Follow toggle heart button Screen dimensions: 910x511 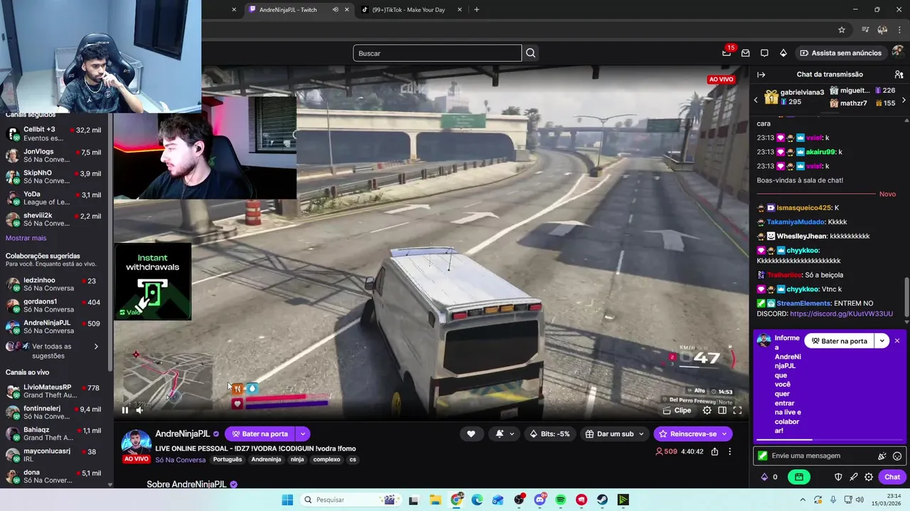(471, 434)
